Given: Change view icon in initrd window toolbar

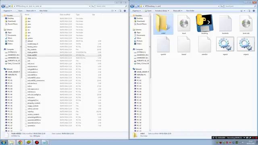Looking at the screenshot, I should (112, 11).
